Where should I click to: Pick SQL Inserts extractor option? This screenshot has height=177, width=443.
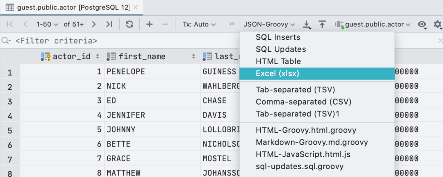pos(278,37)
